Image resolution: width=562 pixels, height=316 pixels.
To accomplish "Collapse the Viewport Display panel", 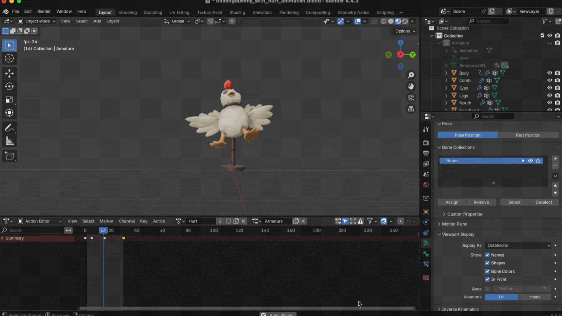I will click(x=458, y=234).
